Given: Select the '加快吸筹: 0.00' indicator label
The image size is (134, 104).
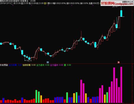Looking at the screenshot, I should (x=29, y=65).
